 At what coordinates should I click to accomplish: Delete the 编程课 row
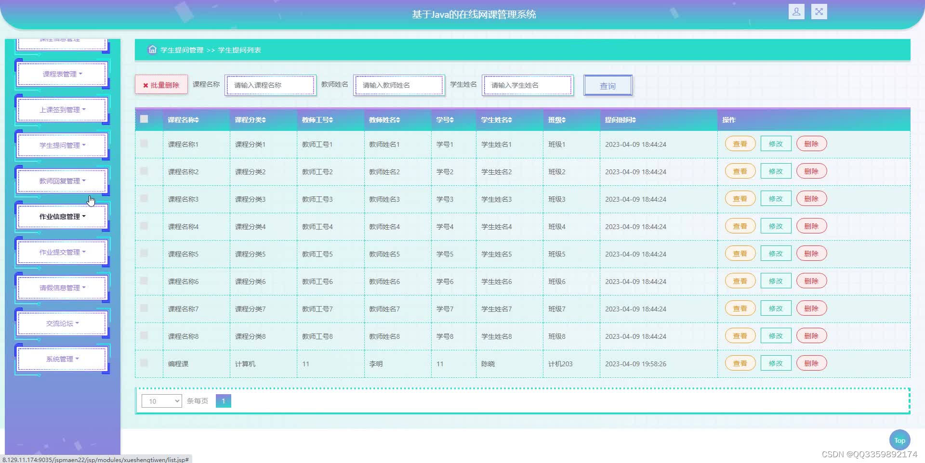click(811, 363)
